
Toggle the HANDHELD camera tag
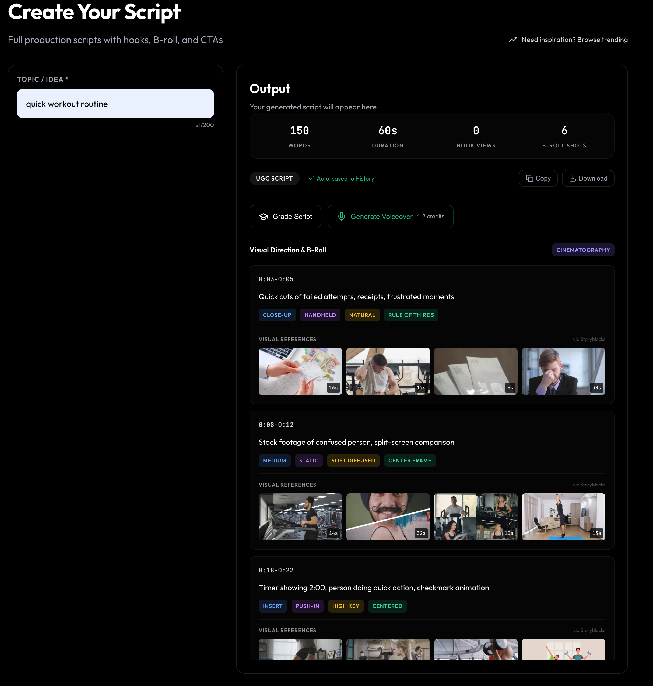(320, 315)
